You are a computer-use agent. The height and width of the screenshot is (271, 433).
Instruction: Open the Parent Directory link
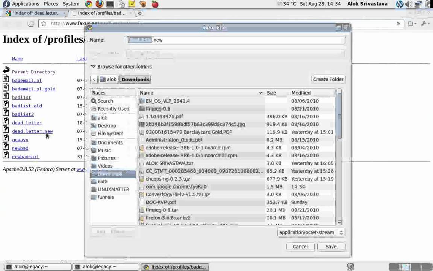click(x=34, y=72)
